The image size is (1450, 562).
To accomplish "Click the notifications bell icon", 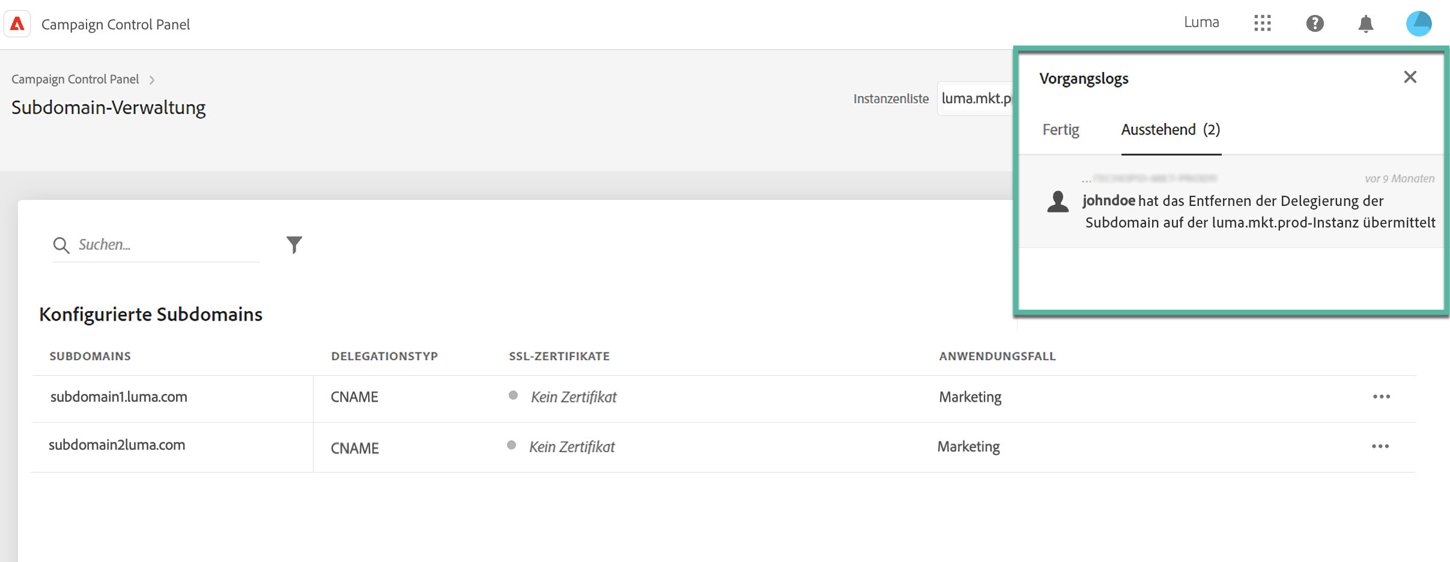I will pyautogui.click(x=1366, y=24).
